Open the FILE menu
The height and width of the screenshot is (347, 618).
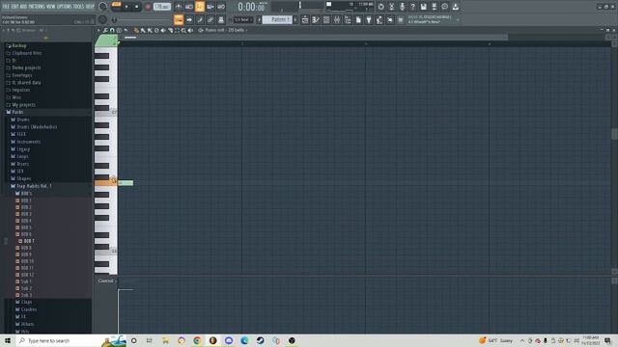(x=6, y=7)
